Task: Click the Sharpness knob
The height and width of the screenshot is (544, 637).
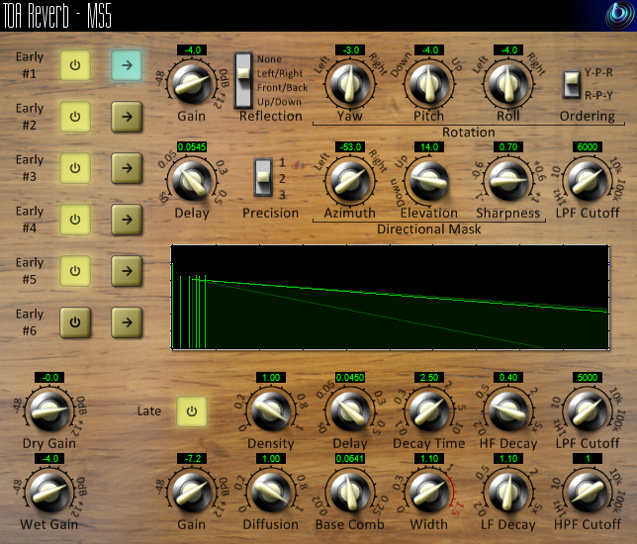Action: (508, 181)
